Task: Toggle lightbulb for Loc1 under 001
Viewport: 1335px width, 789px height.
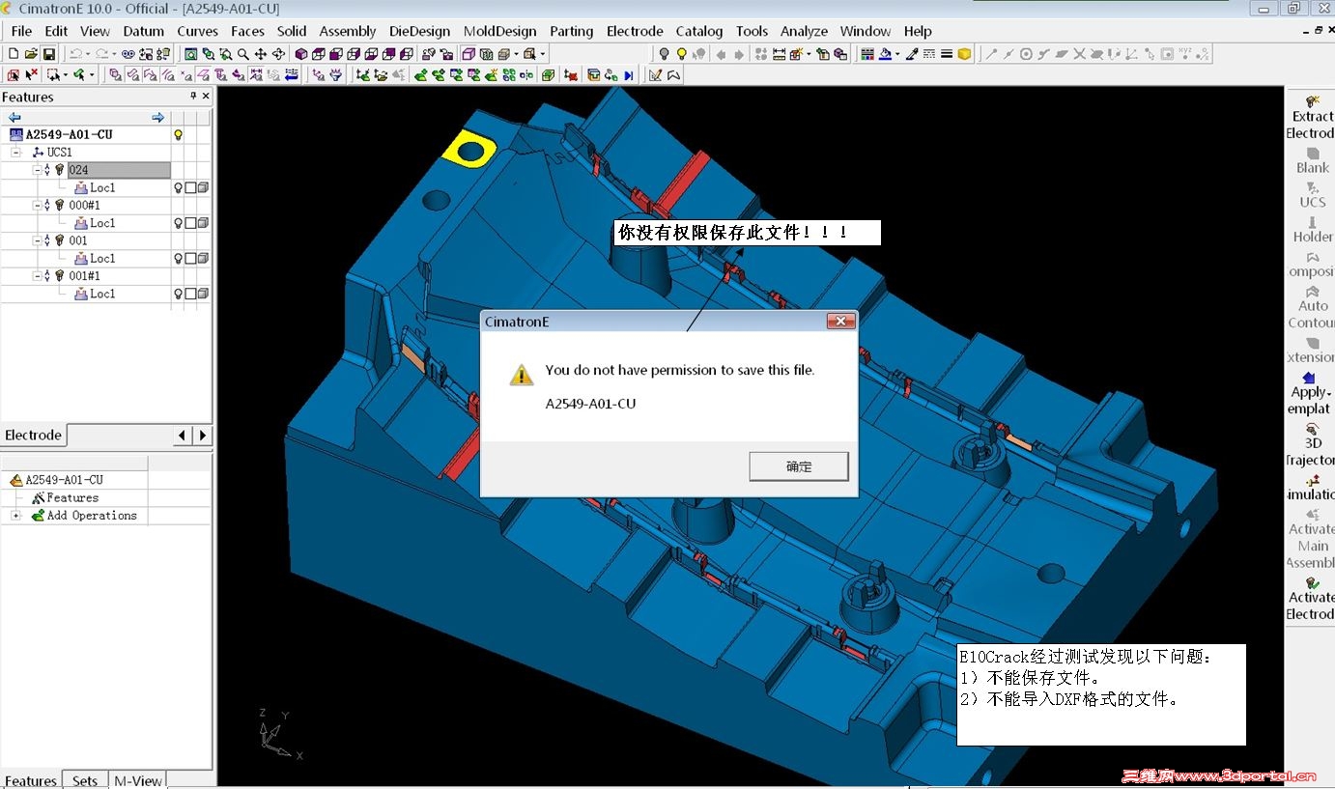Action: [178, 259]
